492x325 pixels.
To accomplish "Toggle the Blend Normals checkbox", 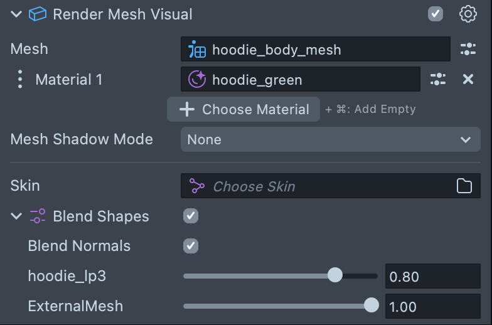I will tap(191, 246).
